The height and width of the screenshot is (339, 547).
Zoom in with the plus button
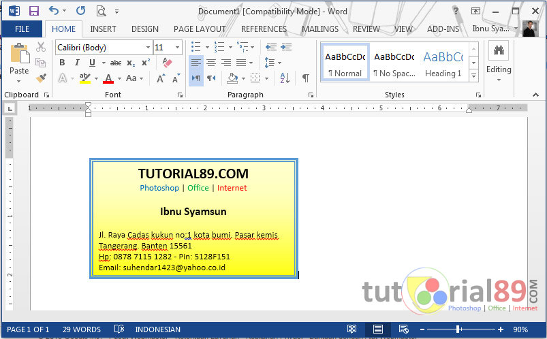pos(501,329)
